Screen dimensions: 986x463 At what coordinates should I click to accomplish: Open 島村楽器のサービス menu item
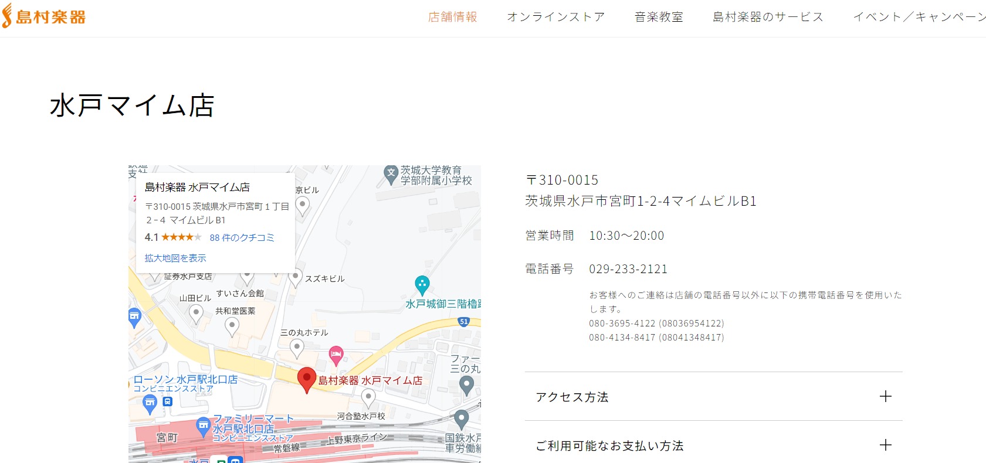[x=768, y=17]
